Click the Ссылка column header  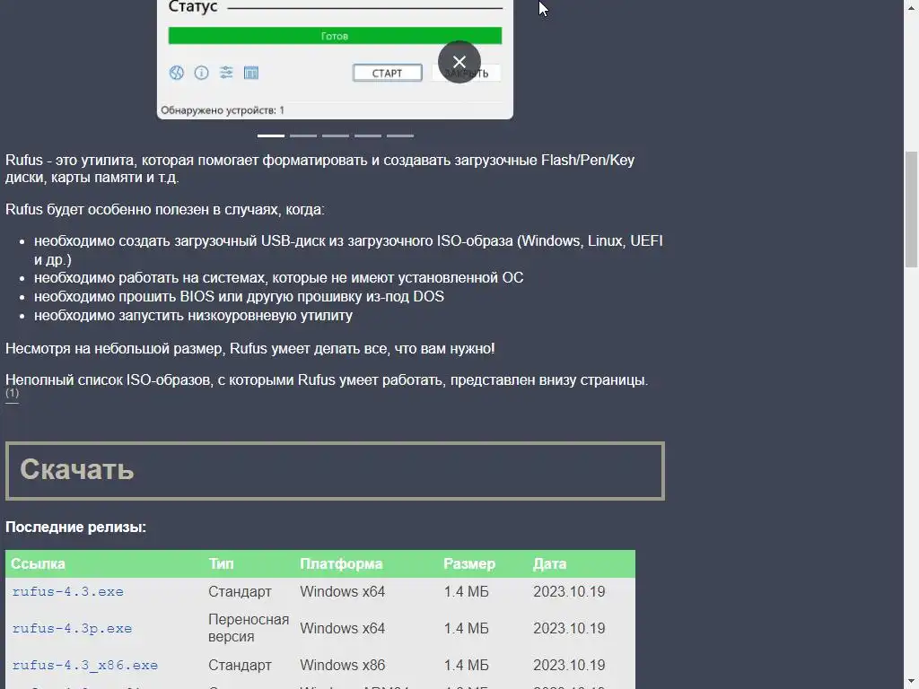[x=38, y=563]
